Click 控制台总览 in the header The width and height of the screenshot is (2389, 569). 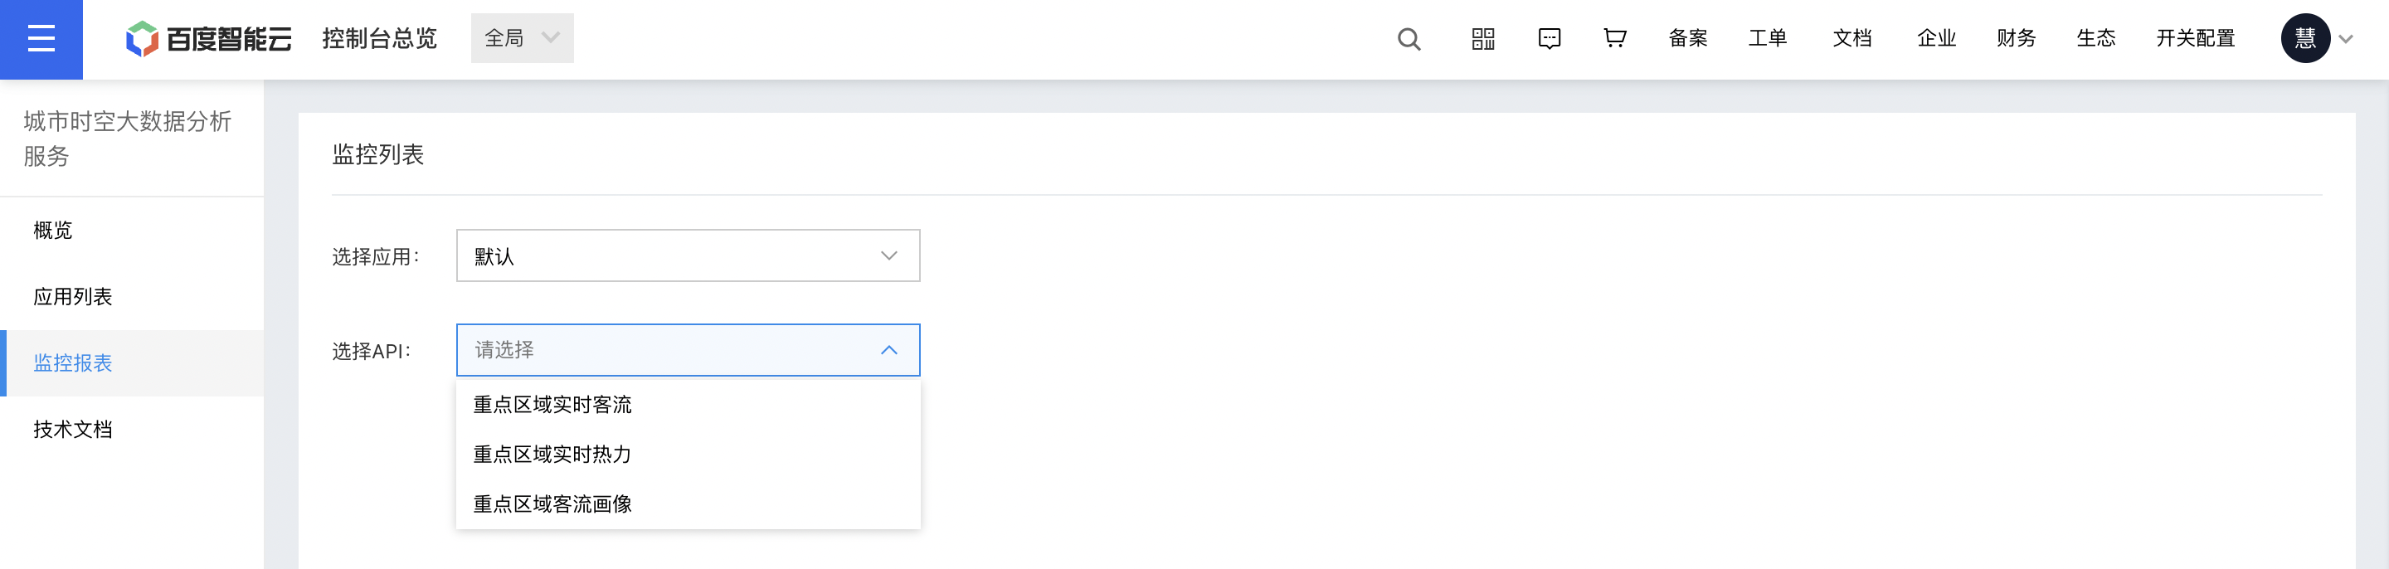tap(379, 38)
